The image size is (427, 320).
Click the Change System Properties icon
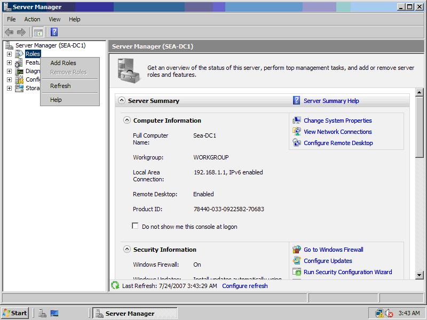click(297, 121)
